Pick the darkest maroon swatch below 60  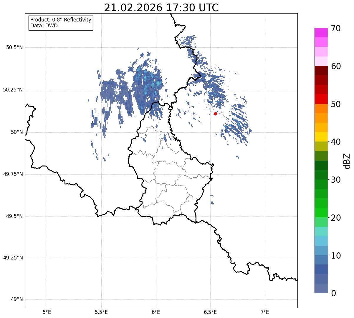click(x=321, y=71)
